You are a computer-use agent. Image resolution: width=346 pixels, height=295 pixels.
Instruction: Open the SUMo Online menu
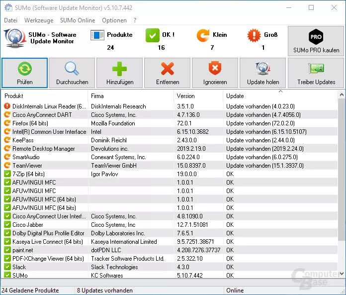point(78,20)
